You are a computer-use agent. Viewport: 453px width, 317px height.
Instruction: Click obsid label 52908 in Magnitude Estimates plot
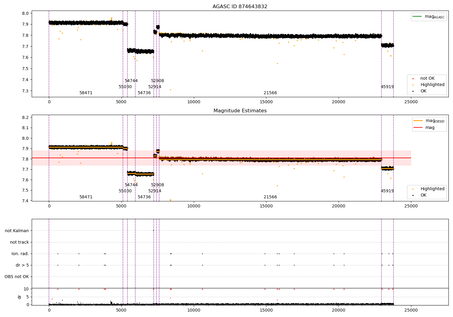pos(157,185)
